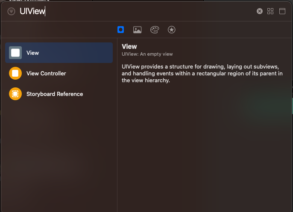Select the Objects library tab
The width and height of the screenshot is (293, 212).
(x=121, y=30)
